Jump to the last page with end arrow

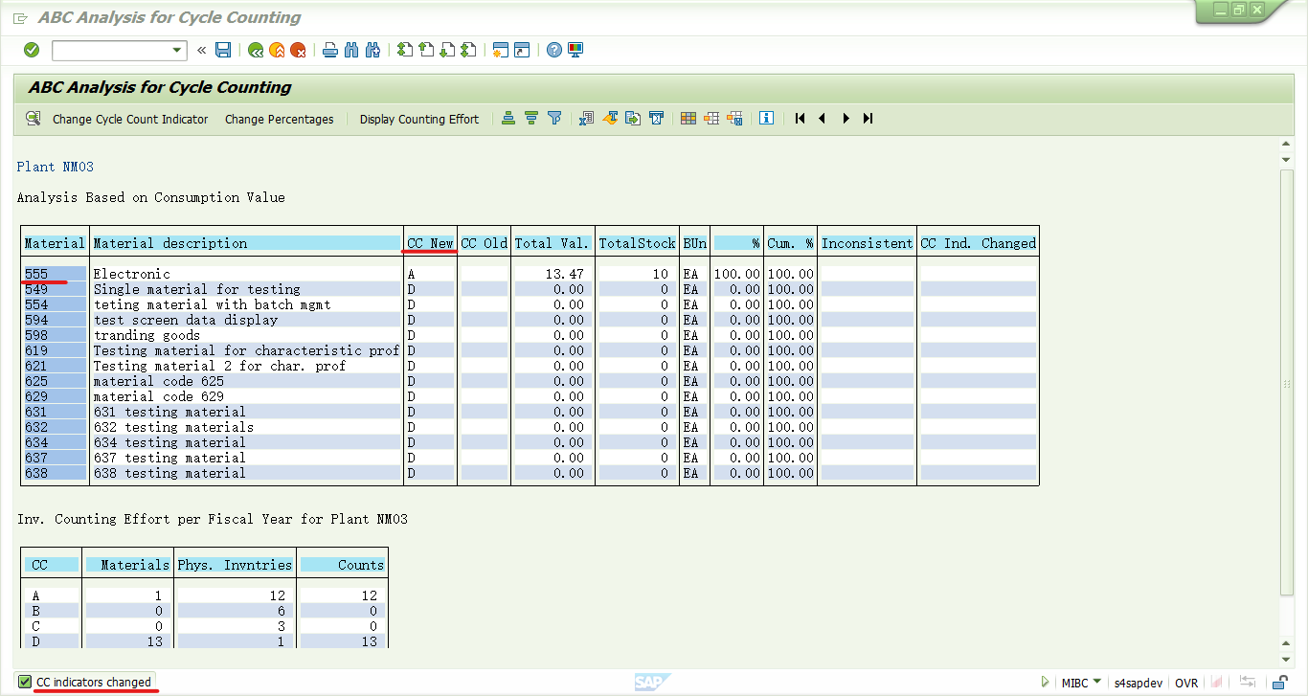click(x=868, y=119)
